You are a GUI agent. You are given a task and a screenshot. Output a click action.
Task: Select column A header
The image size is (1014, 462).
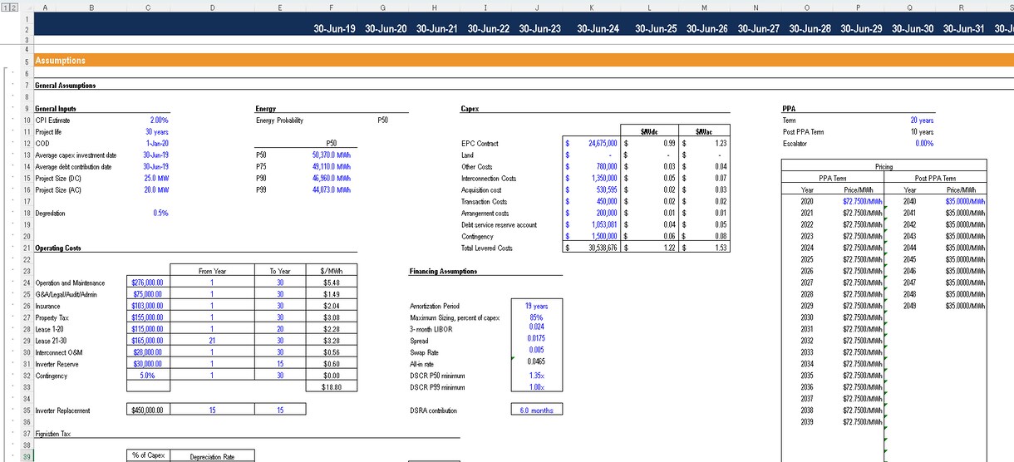tap(45, 7)
